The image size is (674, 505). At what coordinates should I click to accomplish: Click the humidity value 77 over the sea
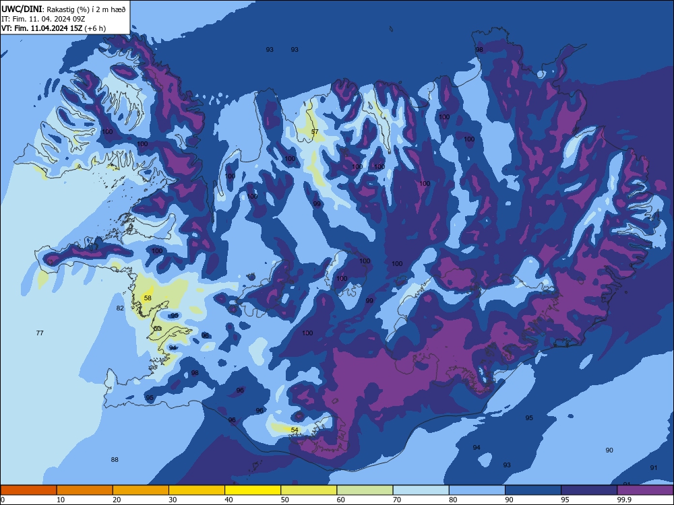coord(40,333)
